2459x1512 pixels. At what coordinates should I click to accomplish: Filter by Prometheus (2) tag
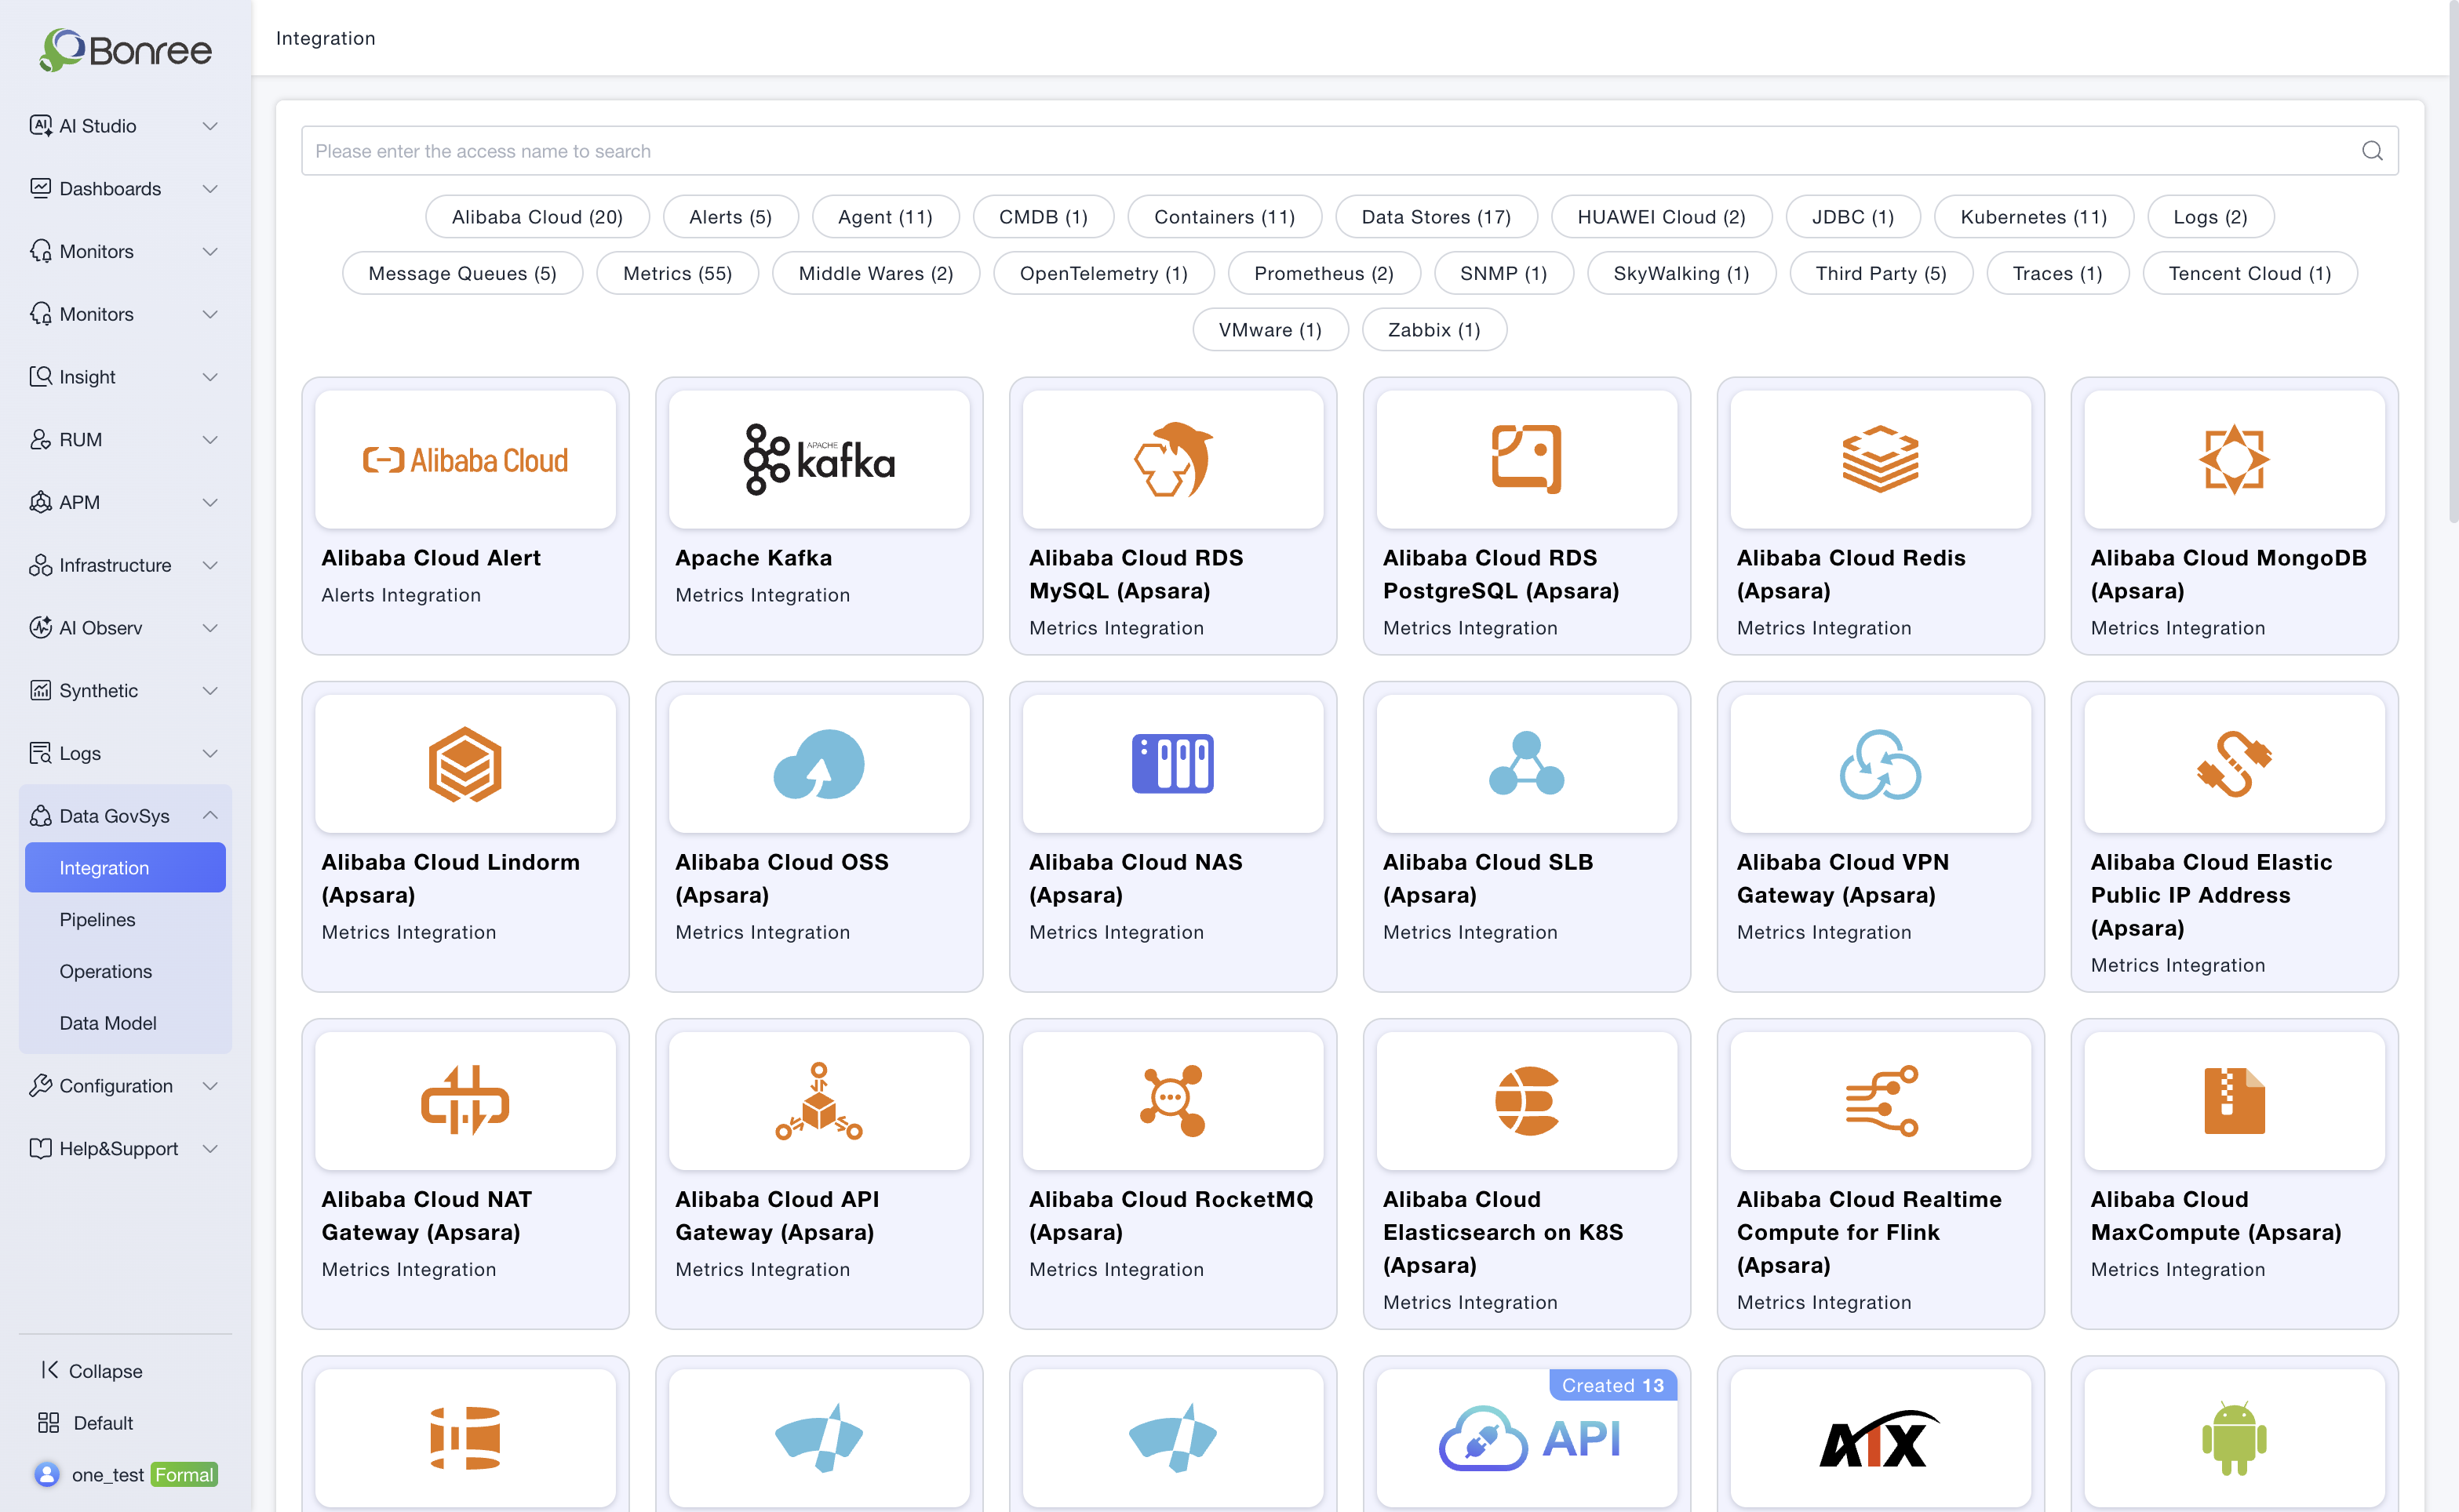[1324, 273]
